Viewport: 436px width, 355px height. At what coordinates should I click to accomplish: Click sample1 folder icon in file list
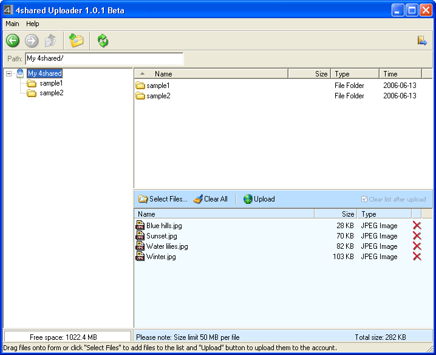140,86
